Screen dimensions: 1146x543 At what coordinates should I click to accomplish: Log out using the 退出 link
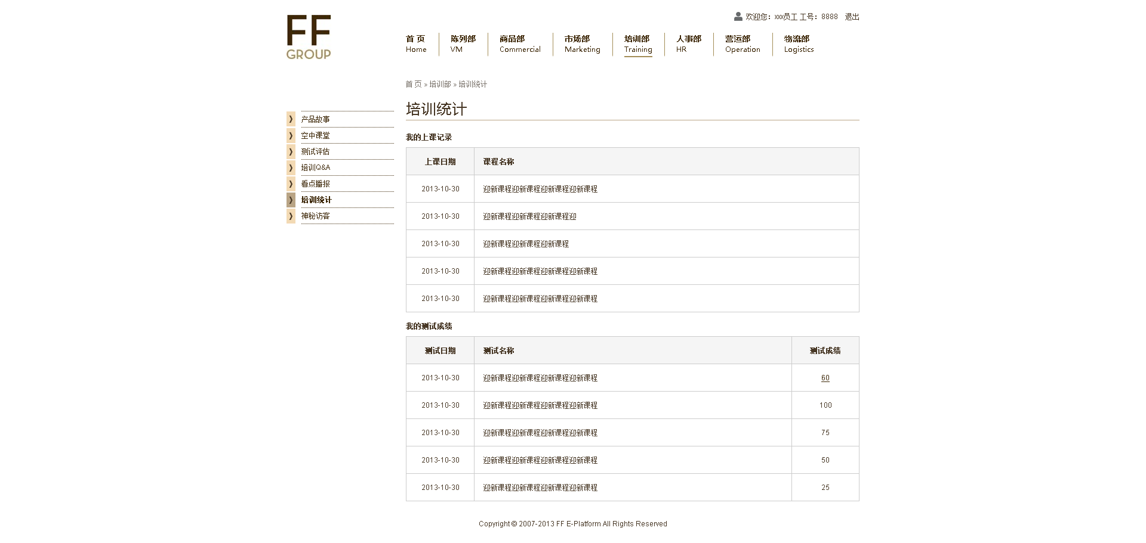(x=852, y=17)
